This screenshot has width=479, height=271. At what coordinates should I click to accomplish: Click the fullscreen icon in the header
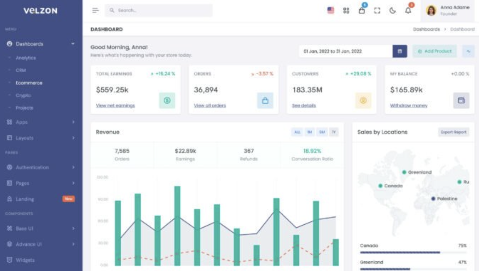[377, 11]
